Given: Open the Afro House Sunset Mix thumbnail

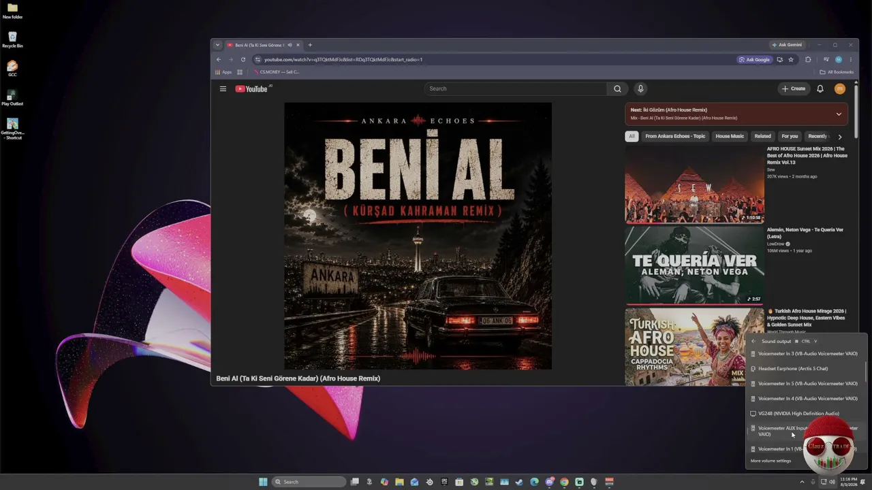Looking at the screenshot, I should click(694, 184).
